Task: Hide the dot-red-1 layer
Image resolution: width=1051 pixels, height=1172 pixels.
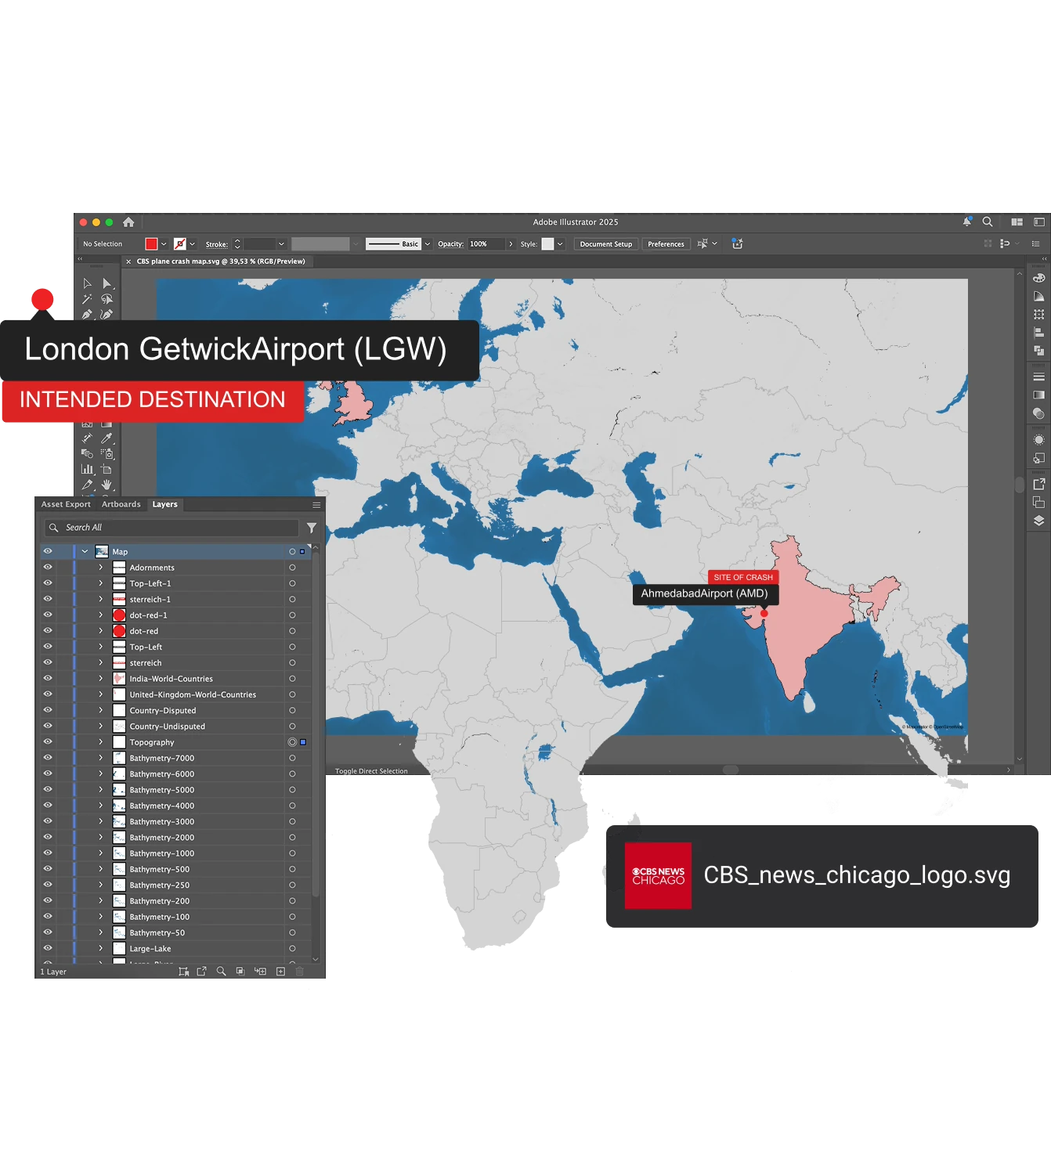Action: [48, 615]
